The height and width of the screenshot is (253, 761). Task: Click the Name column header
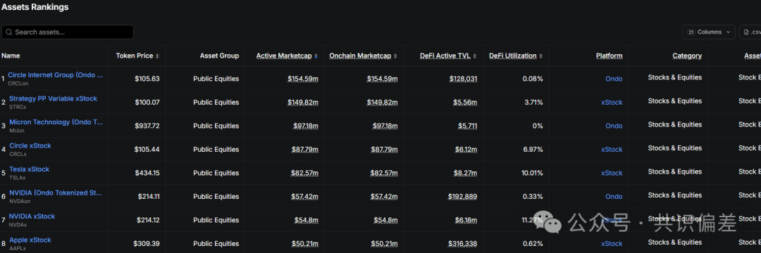pos(11,56)
